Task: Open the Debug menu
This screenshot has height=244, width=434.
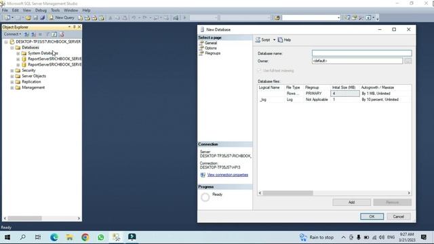Action: (41, 10)
